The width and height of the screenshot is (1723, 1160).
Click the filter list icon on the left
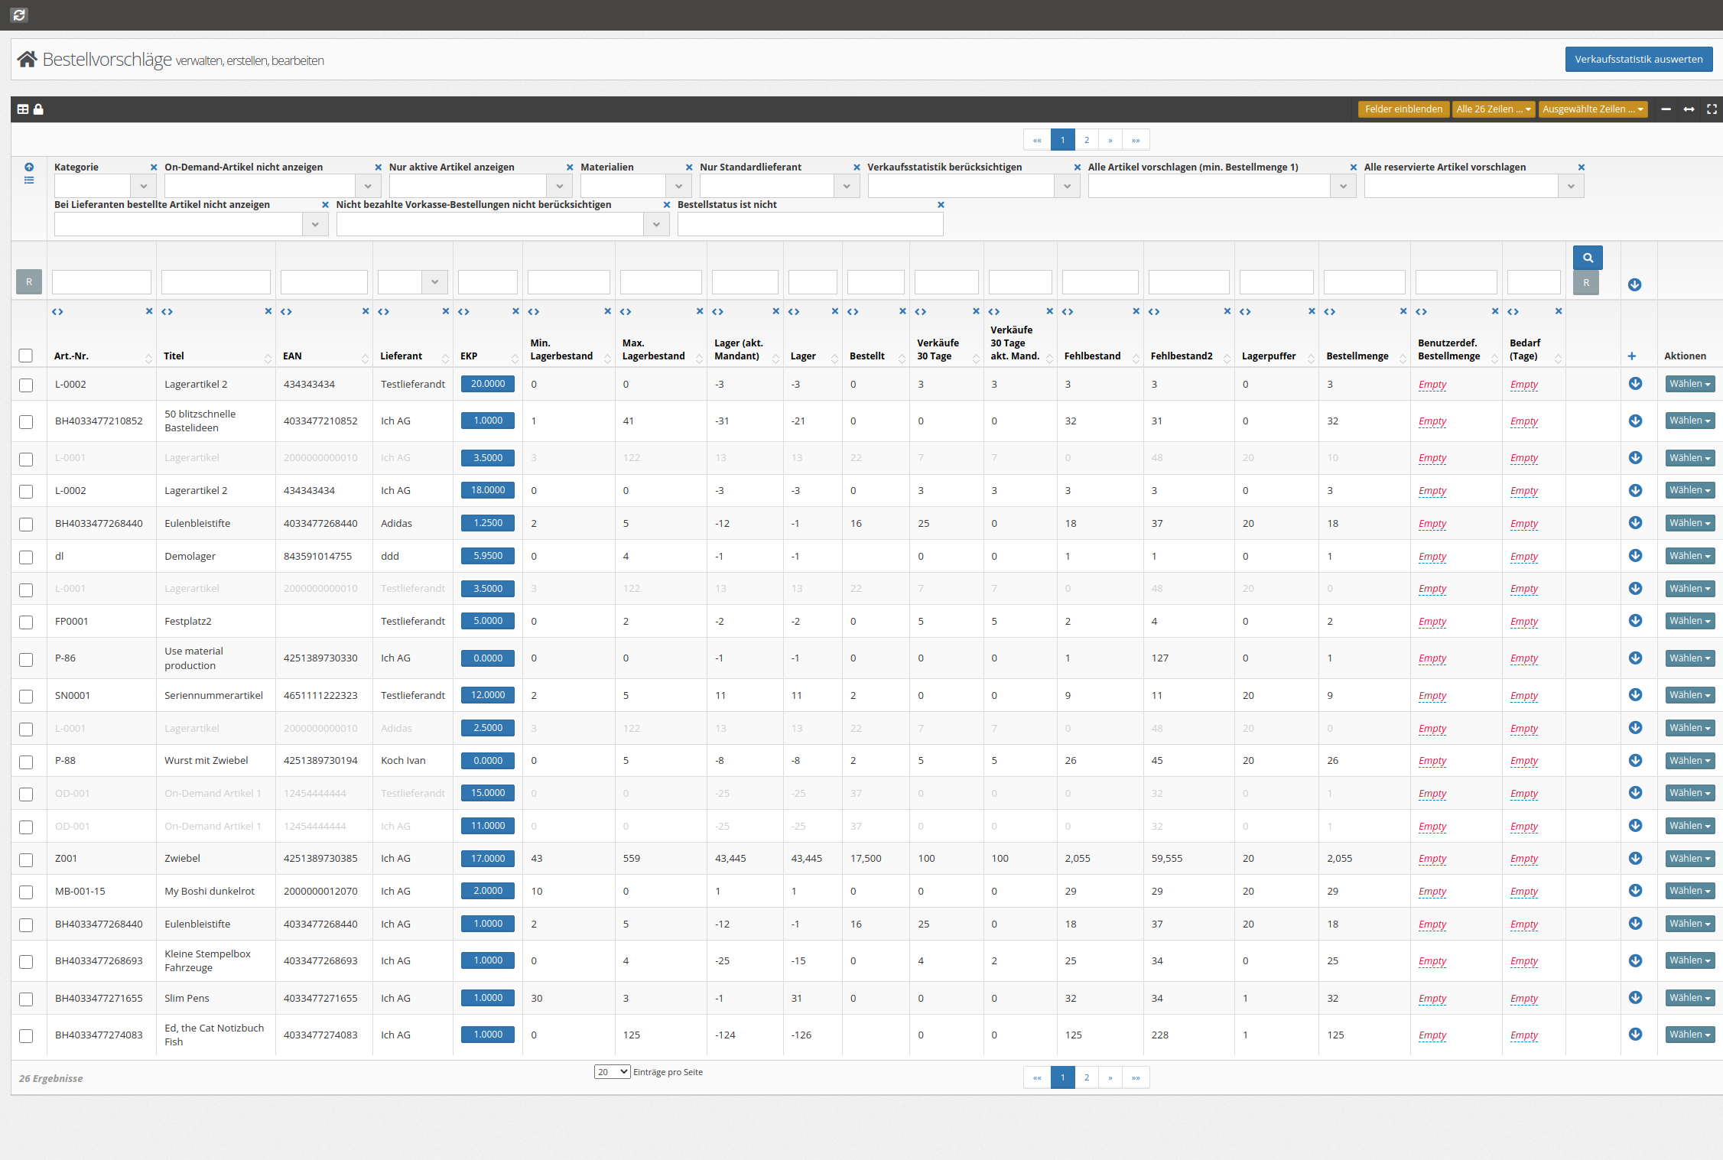coord(29,180)
